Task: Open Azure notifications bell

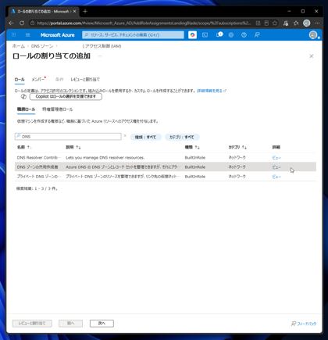Action: 219,34
